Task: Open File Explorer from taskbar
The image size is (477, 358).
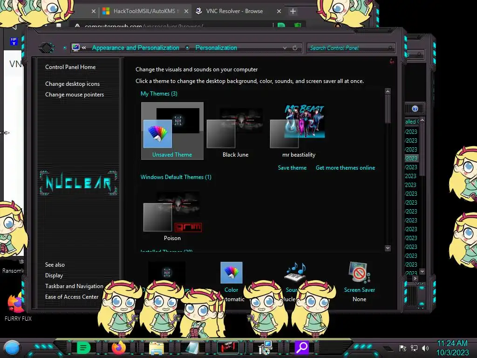Action: pyautogui.click(x=157, y=348)
